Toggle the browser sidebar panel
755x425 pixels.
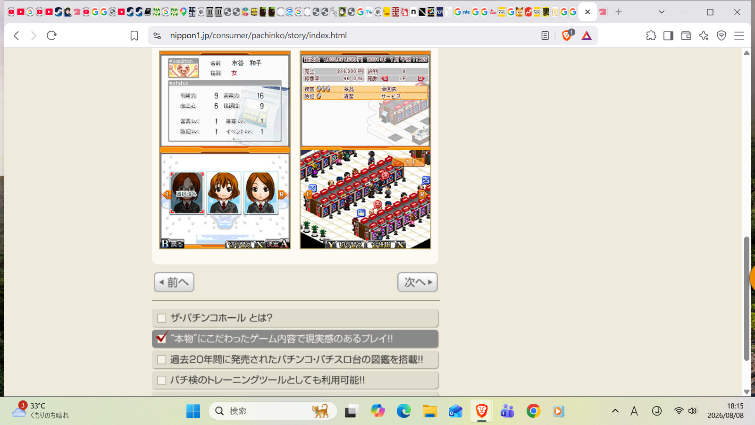tap(668, 35)
